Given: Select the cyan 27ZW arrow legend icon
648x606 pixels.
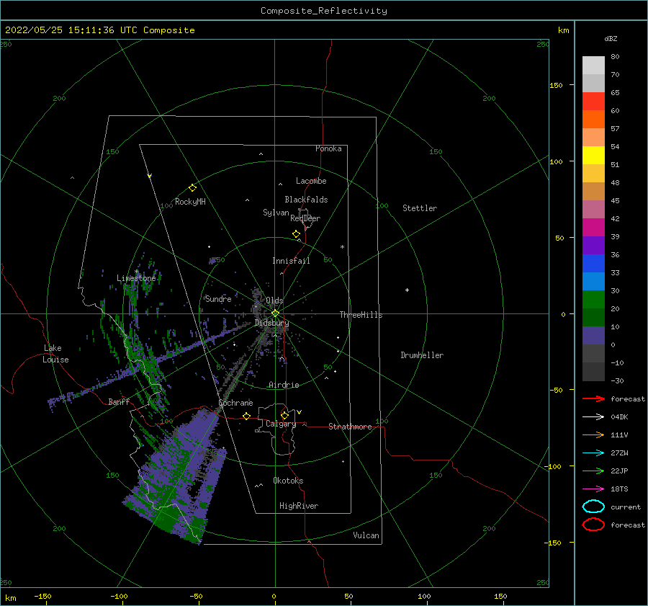Looking at the screenshot, I should point(593,453).
